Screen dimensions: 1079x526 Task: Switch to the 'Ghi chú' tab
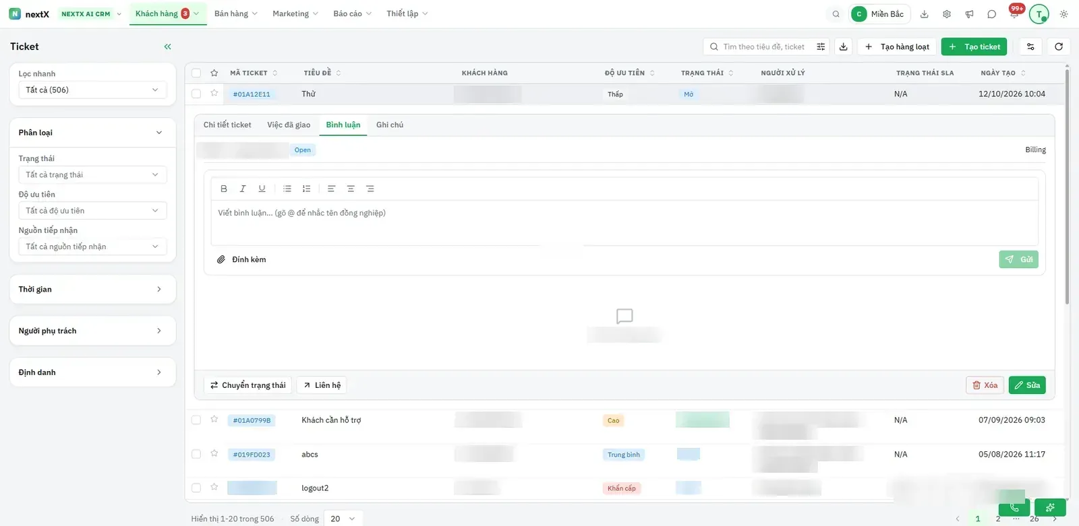coord(390,125)
